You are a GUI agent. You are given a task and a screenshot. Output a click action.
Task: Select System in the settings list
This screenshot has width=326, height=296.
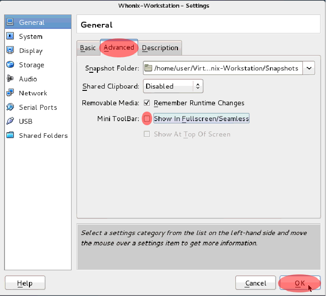click(38, 36)
